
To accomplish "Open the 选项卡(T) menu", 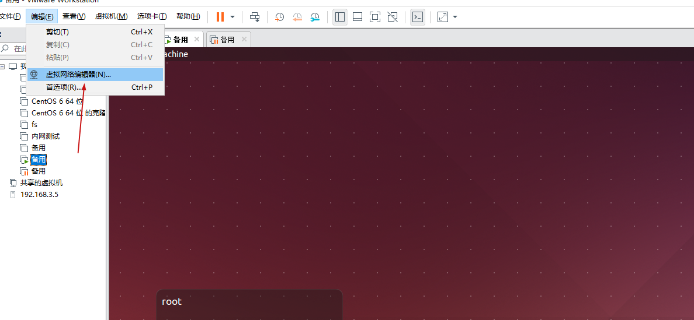I will click(152, 17).
